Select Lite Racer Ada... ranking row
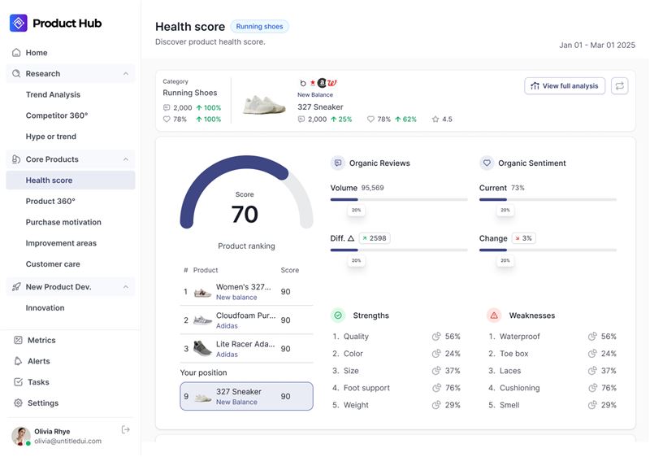Image resolution: width=650 pixels, height=457 pixels. tap(246, 349)
